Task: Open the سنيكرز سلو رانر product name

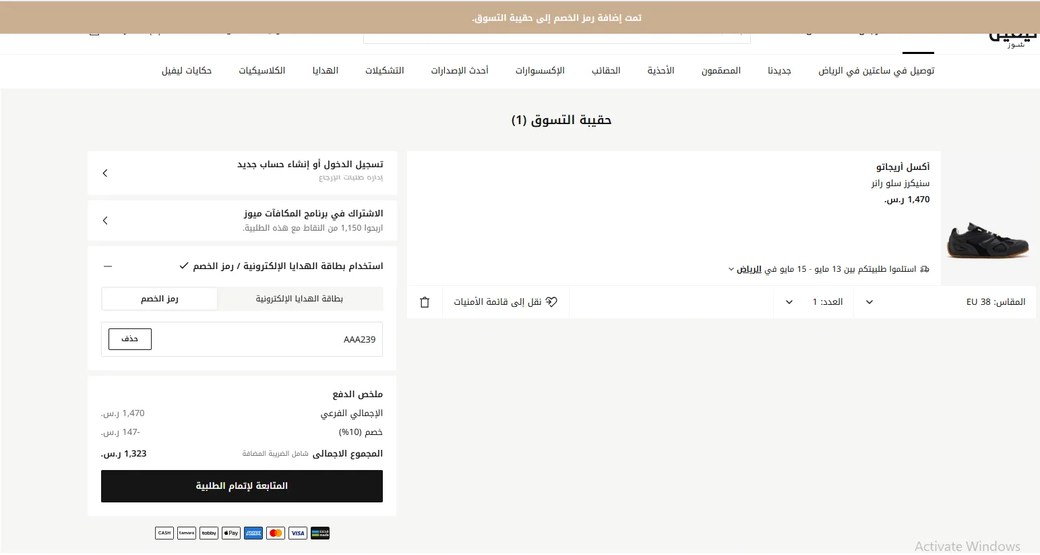Action: 900,183
